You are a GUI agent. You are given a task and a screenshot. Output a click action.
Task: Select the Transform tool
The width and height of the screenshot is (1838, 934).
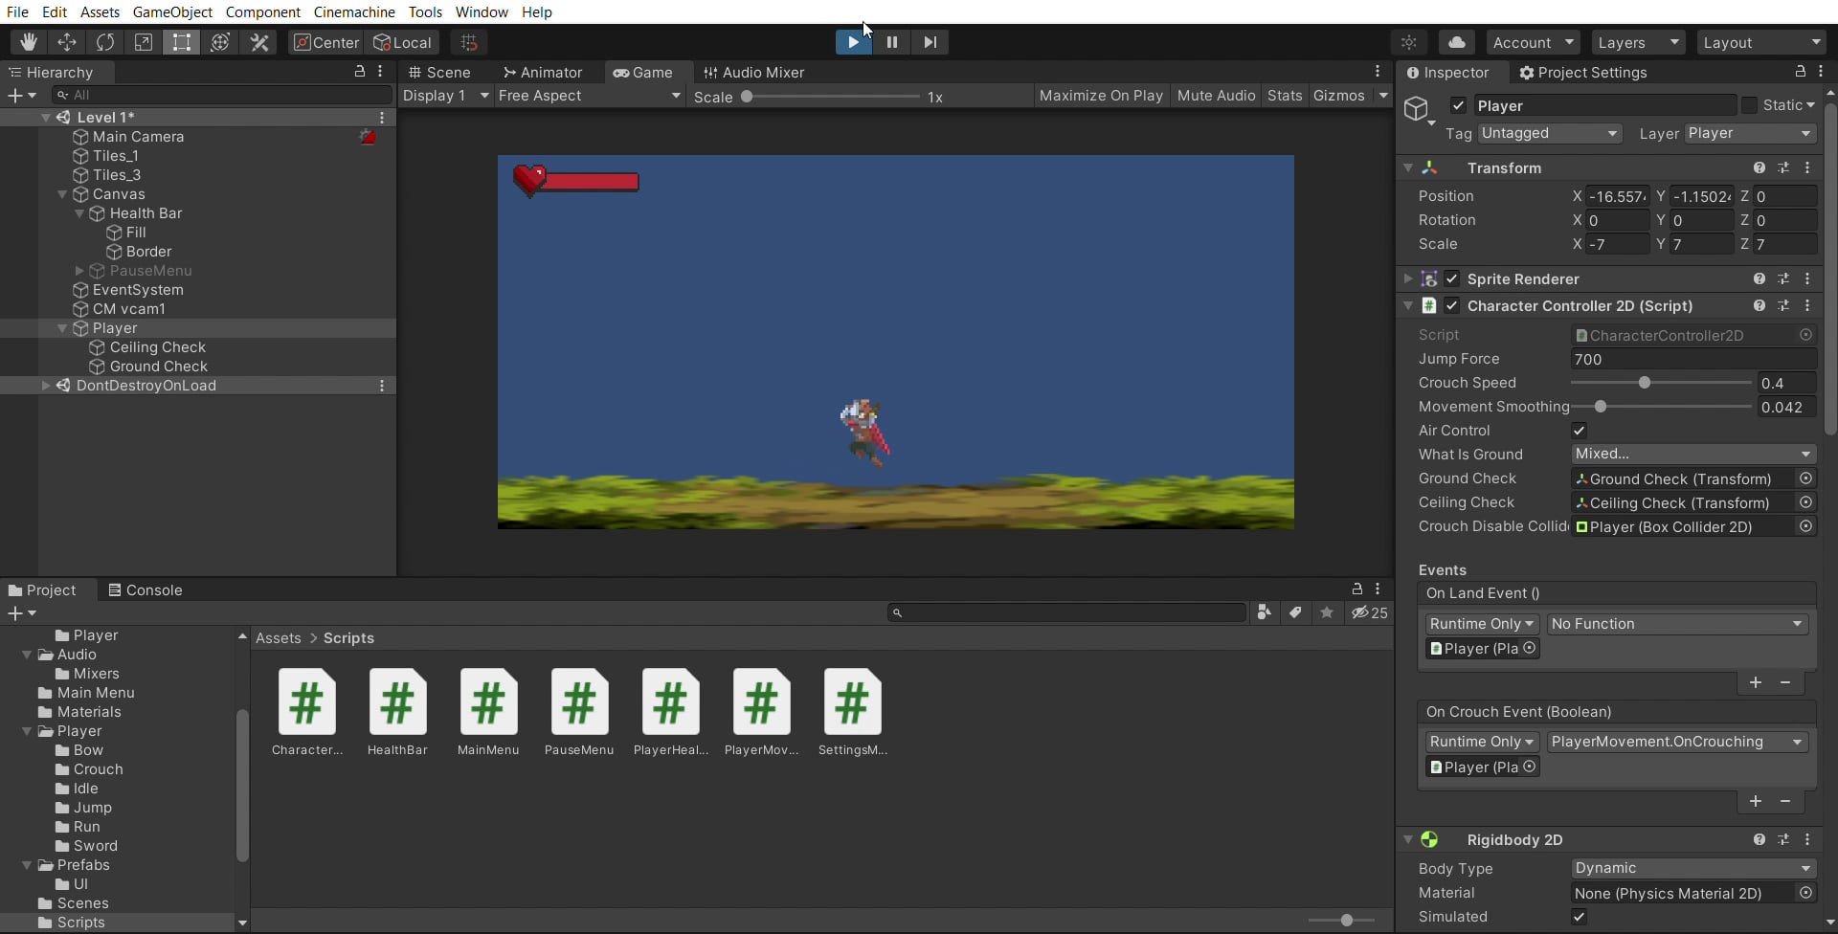click(220, 42)
